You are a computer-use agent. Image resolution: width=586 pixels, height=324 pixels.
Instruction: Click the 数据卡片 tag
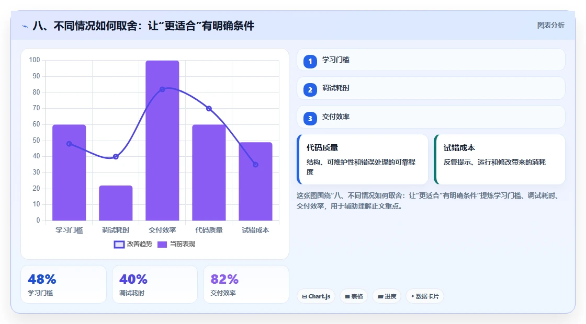424,296
